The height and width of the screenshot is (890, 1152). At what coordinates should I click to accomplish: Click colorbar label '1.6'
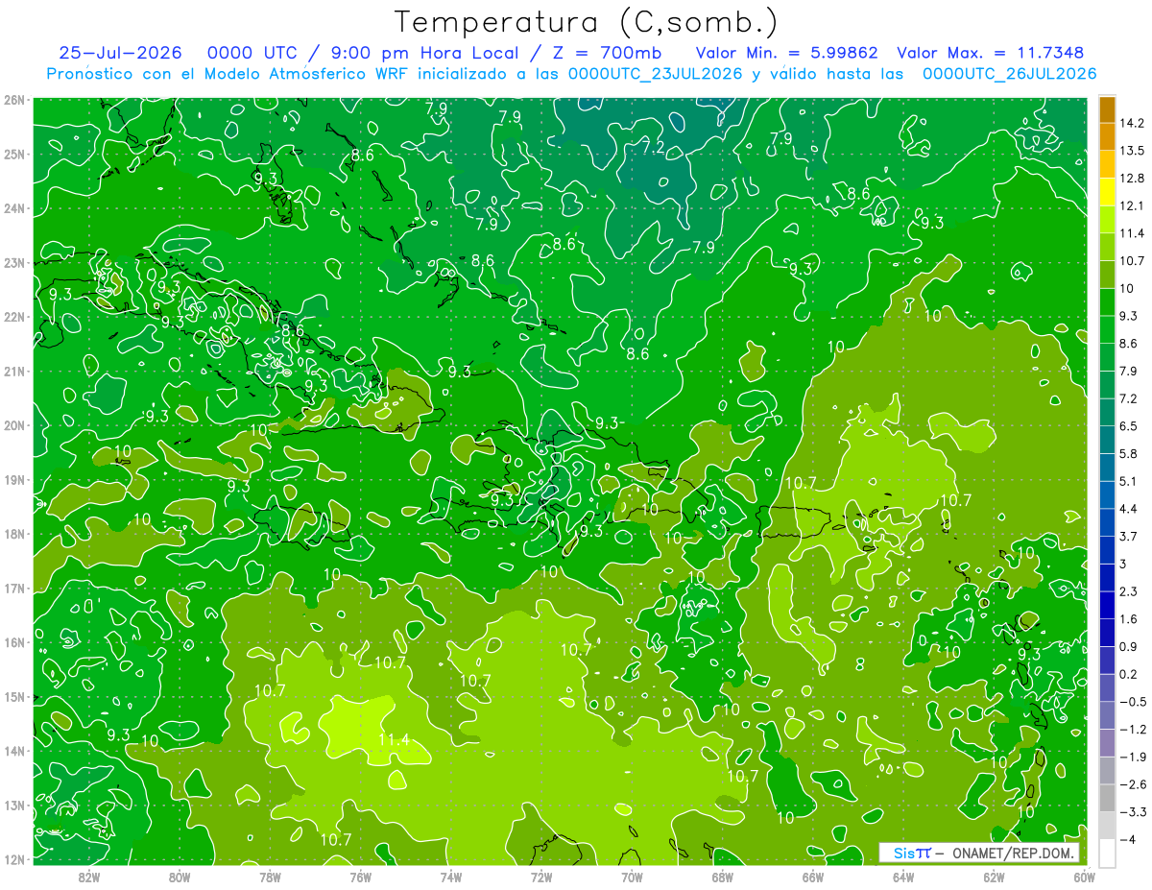[x=1128, y=618]
